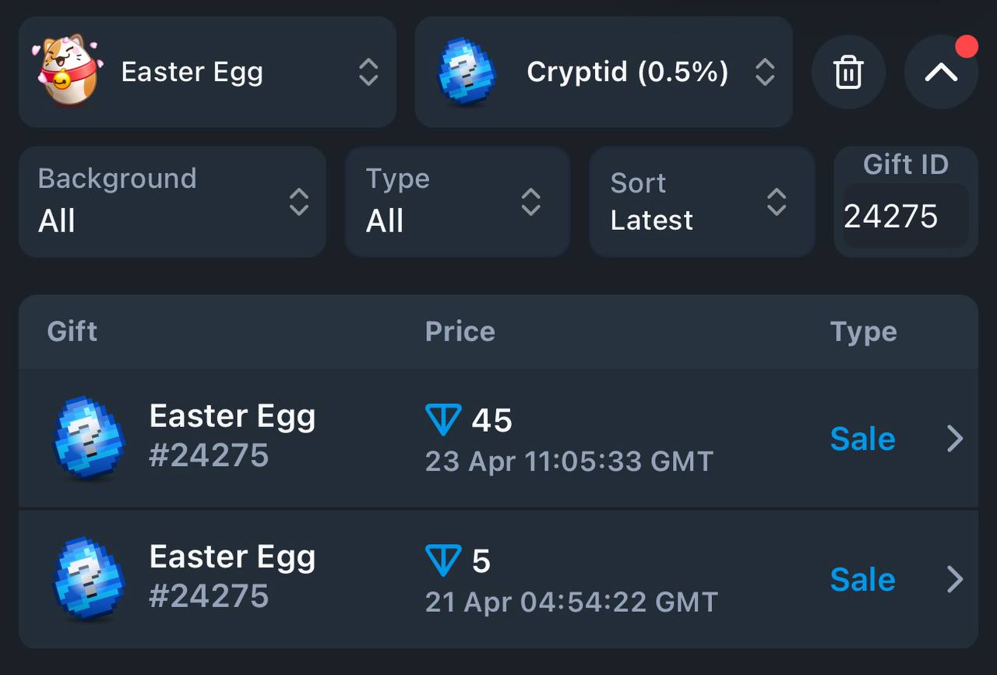997x675 pixels.
Task: Open the Background filter dropdown
Action: (172, 202)
